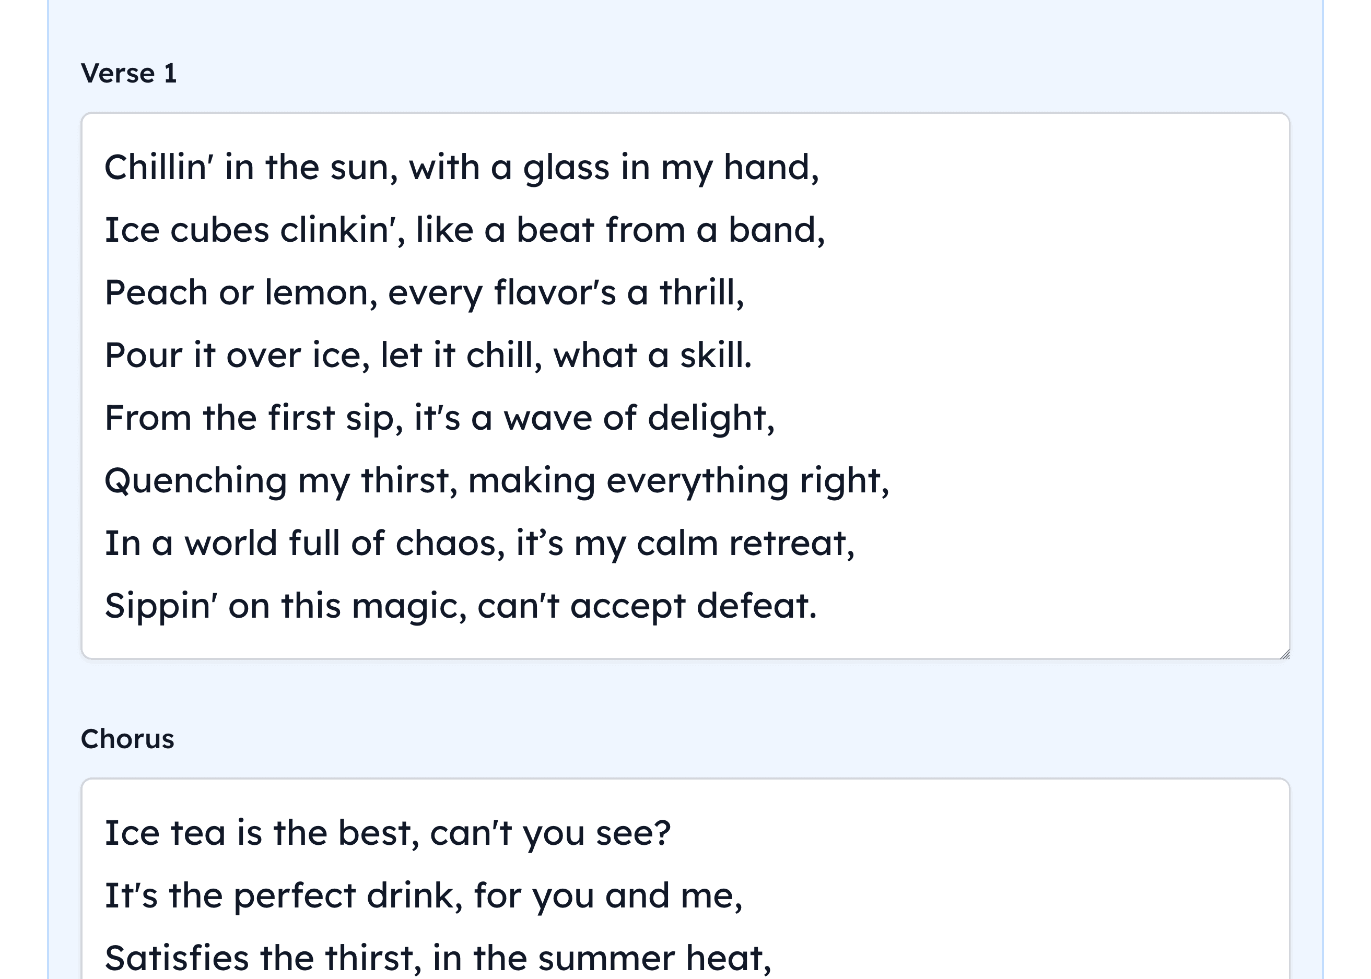Image resolution: width=1371 pixels, height=979 pixels.
Task: Click the word "retreat" in Verse 1
Action: coord(790,544)
